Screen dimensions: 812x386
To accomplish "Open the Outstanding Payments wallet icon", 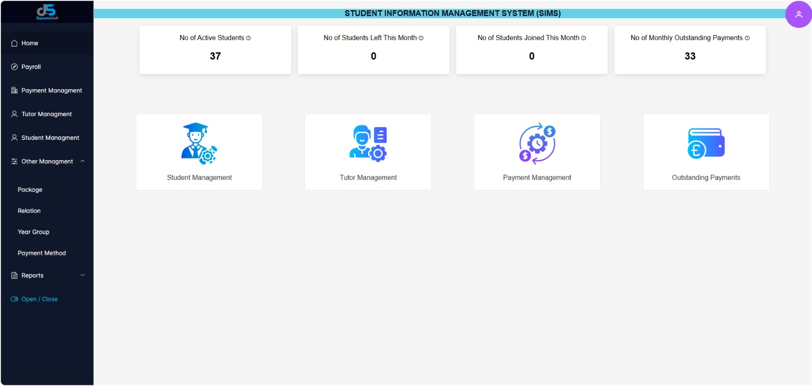I will pyautogui.click(x=706, y=143).
